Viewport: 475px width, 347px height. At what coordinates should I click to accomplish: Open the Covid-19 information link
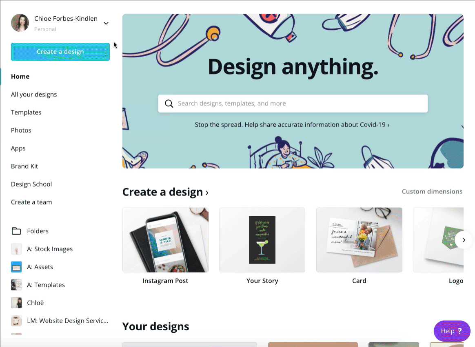(292, 125)
